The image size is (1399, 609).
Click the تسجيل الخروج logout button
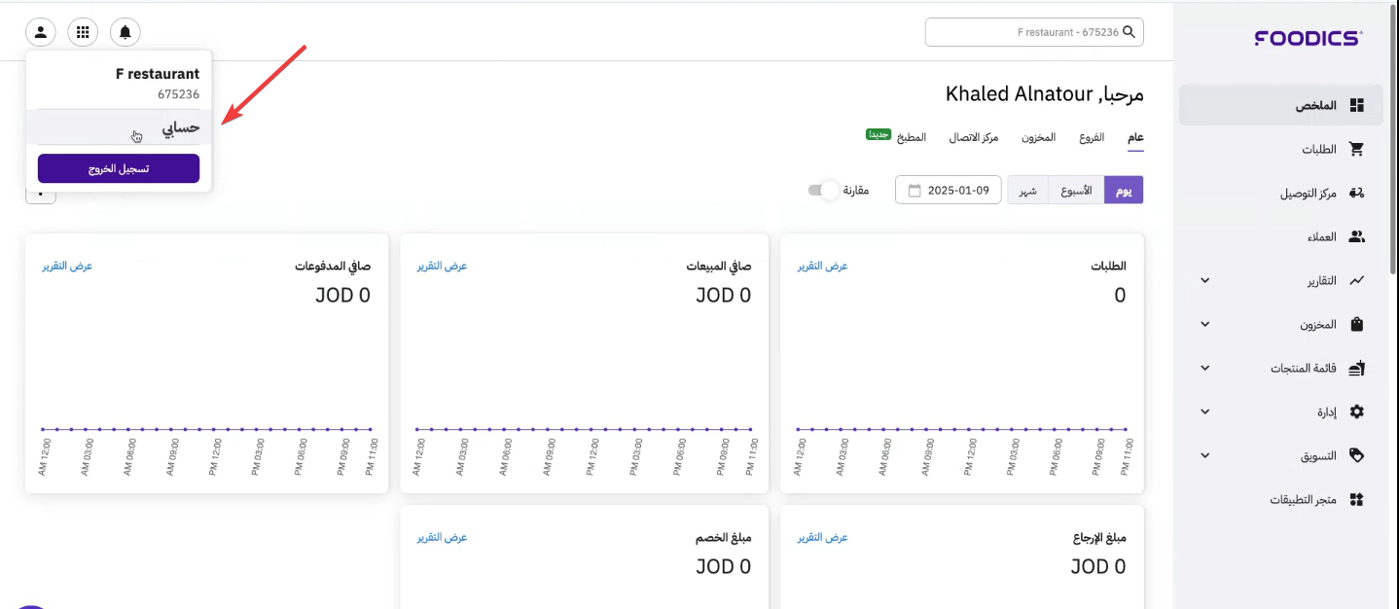(x=119, y=168)
